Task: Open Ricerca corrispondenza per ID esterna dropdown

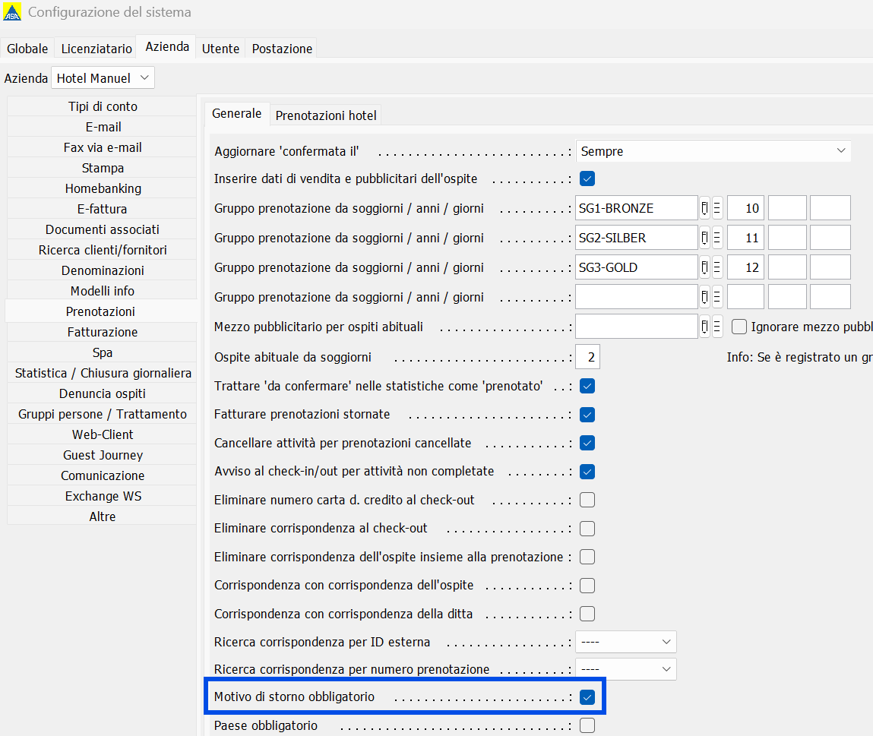Action: (x=625, y=642)
